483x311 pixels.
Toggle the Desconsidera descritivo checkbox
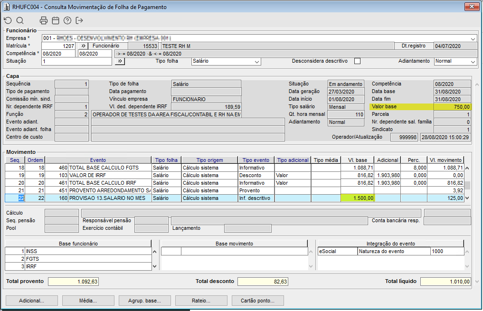coord(358,61)
